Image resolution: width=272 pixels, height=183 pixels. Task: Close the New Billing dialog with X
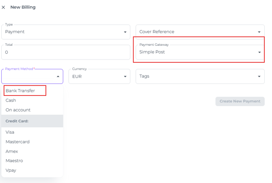click(4, 7)
